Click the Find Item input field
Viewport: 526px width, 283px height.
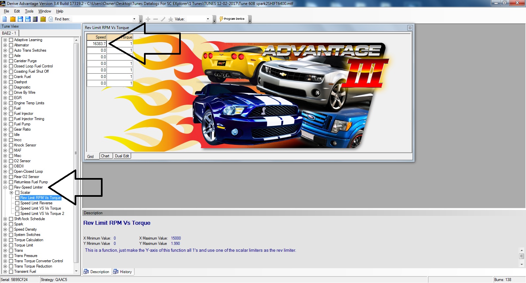point(102,19)
